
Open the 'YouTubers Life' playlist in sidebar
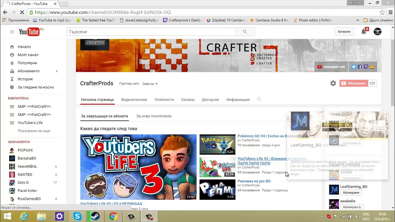coord(30,123)
